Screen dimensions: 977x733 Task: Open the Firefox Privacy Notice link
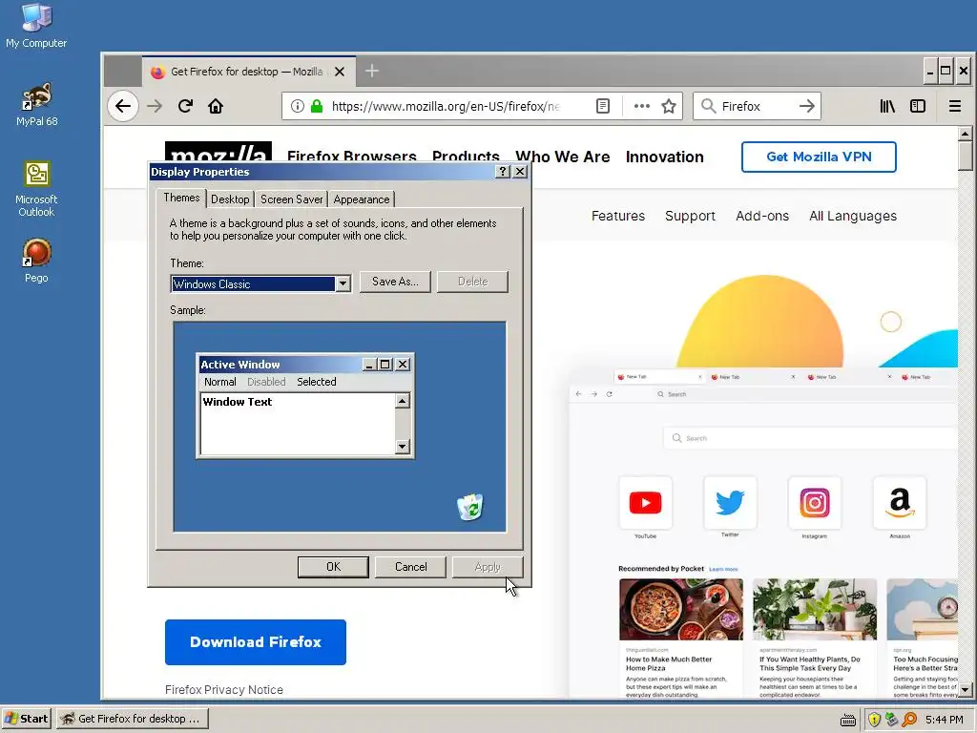224,689
